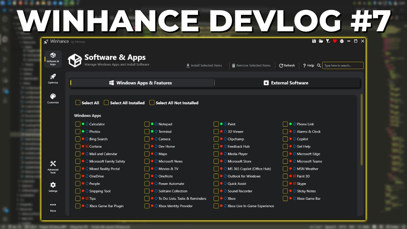The width and height of the screenshot is (407, 229).
Task: Open Software & Apps in the sidebar
Action: pyautogui.click(x=53, y=59)
